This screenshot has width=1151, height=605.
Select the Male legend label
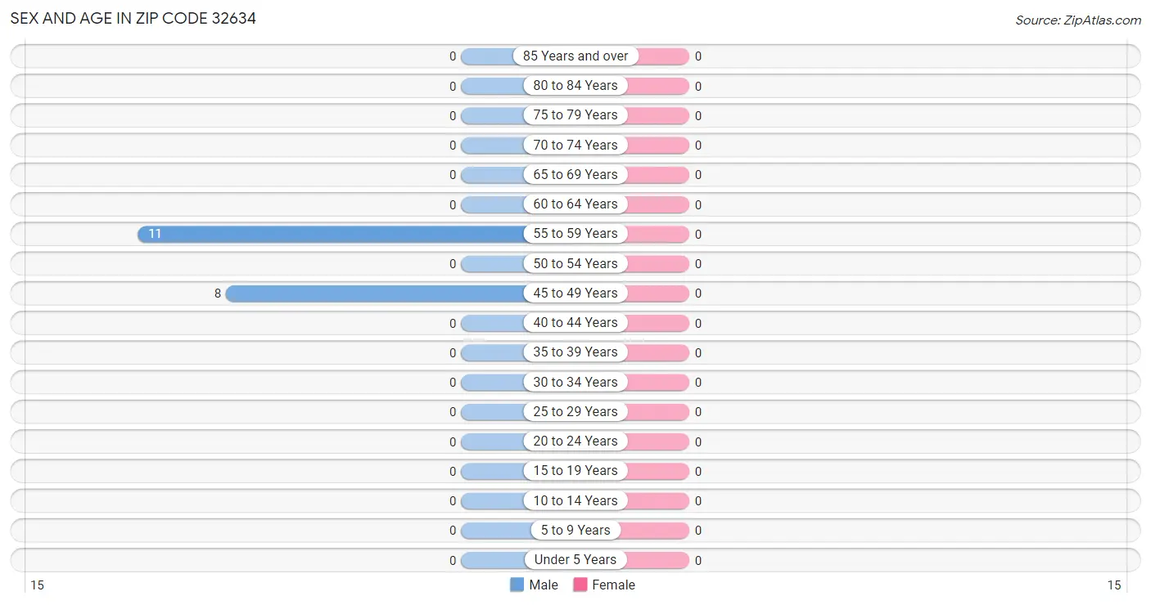544,585
